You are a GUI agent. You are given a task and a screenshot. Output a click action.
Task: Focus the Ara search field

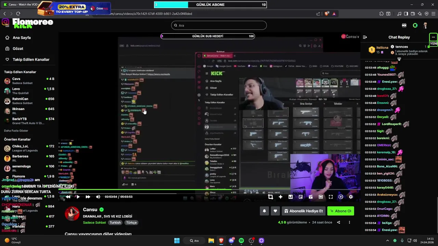click(x=219, y=25)
